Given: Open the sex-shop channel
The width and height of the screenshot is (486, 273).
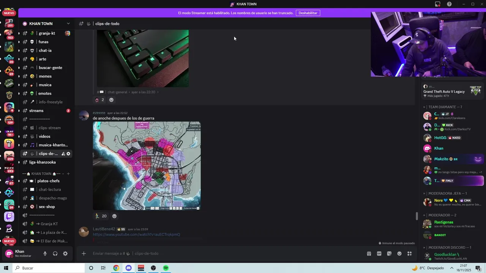Looking at the screenshot, I should pyautogui.click(x=46, y=207).
